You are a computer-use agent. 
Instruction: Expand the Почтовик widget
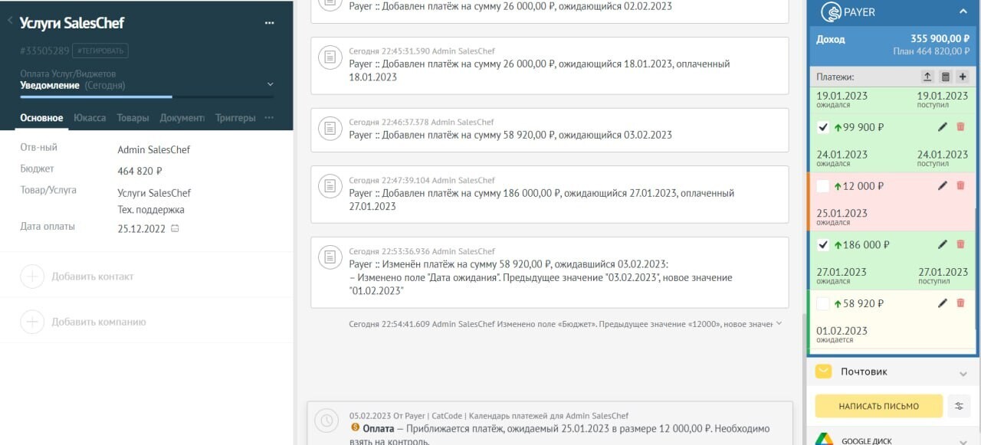(x=963, y=373)
